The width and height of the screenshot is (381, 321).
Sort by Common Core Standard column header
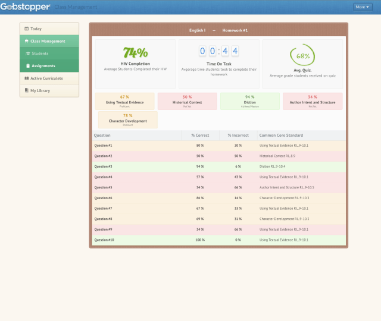pyautogui.click(x=280, y=136)
